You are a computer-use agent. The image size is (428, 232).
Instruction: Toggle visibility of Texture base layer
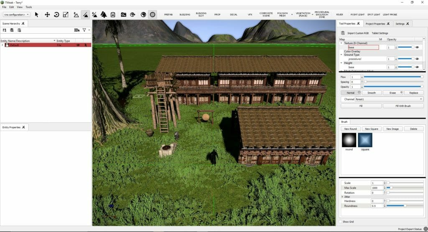pyautogui.click(x=417, y=48)
